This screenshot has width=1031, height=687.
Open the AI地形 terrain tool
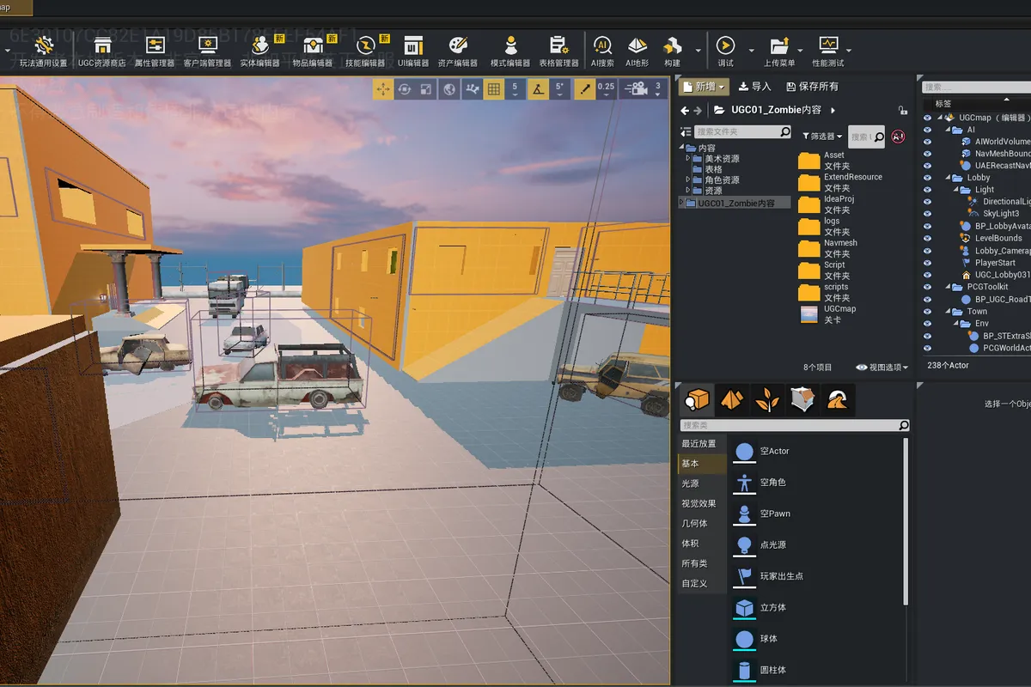(x=638, y=50)
